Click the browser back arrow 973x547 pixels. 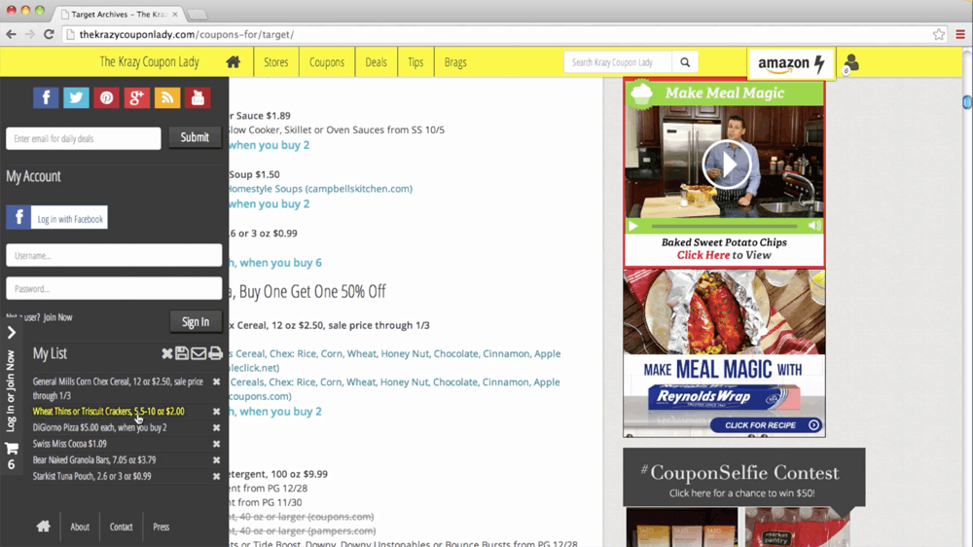pos(11,34)
